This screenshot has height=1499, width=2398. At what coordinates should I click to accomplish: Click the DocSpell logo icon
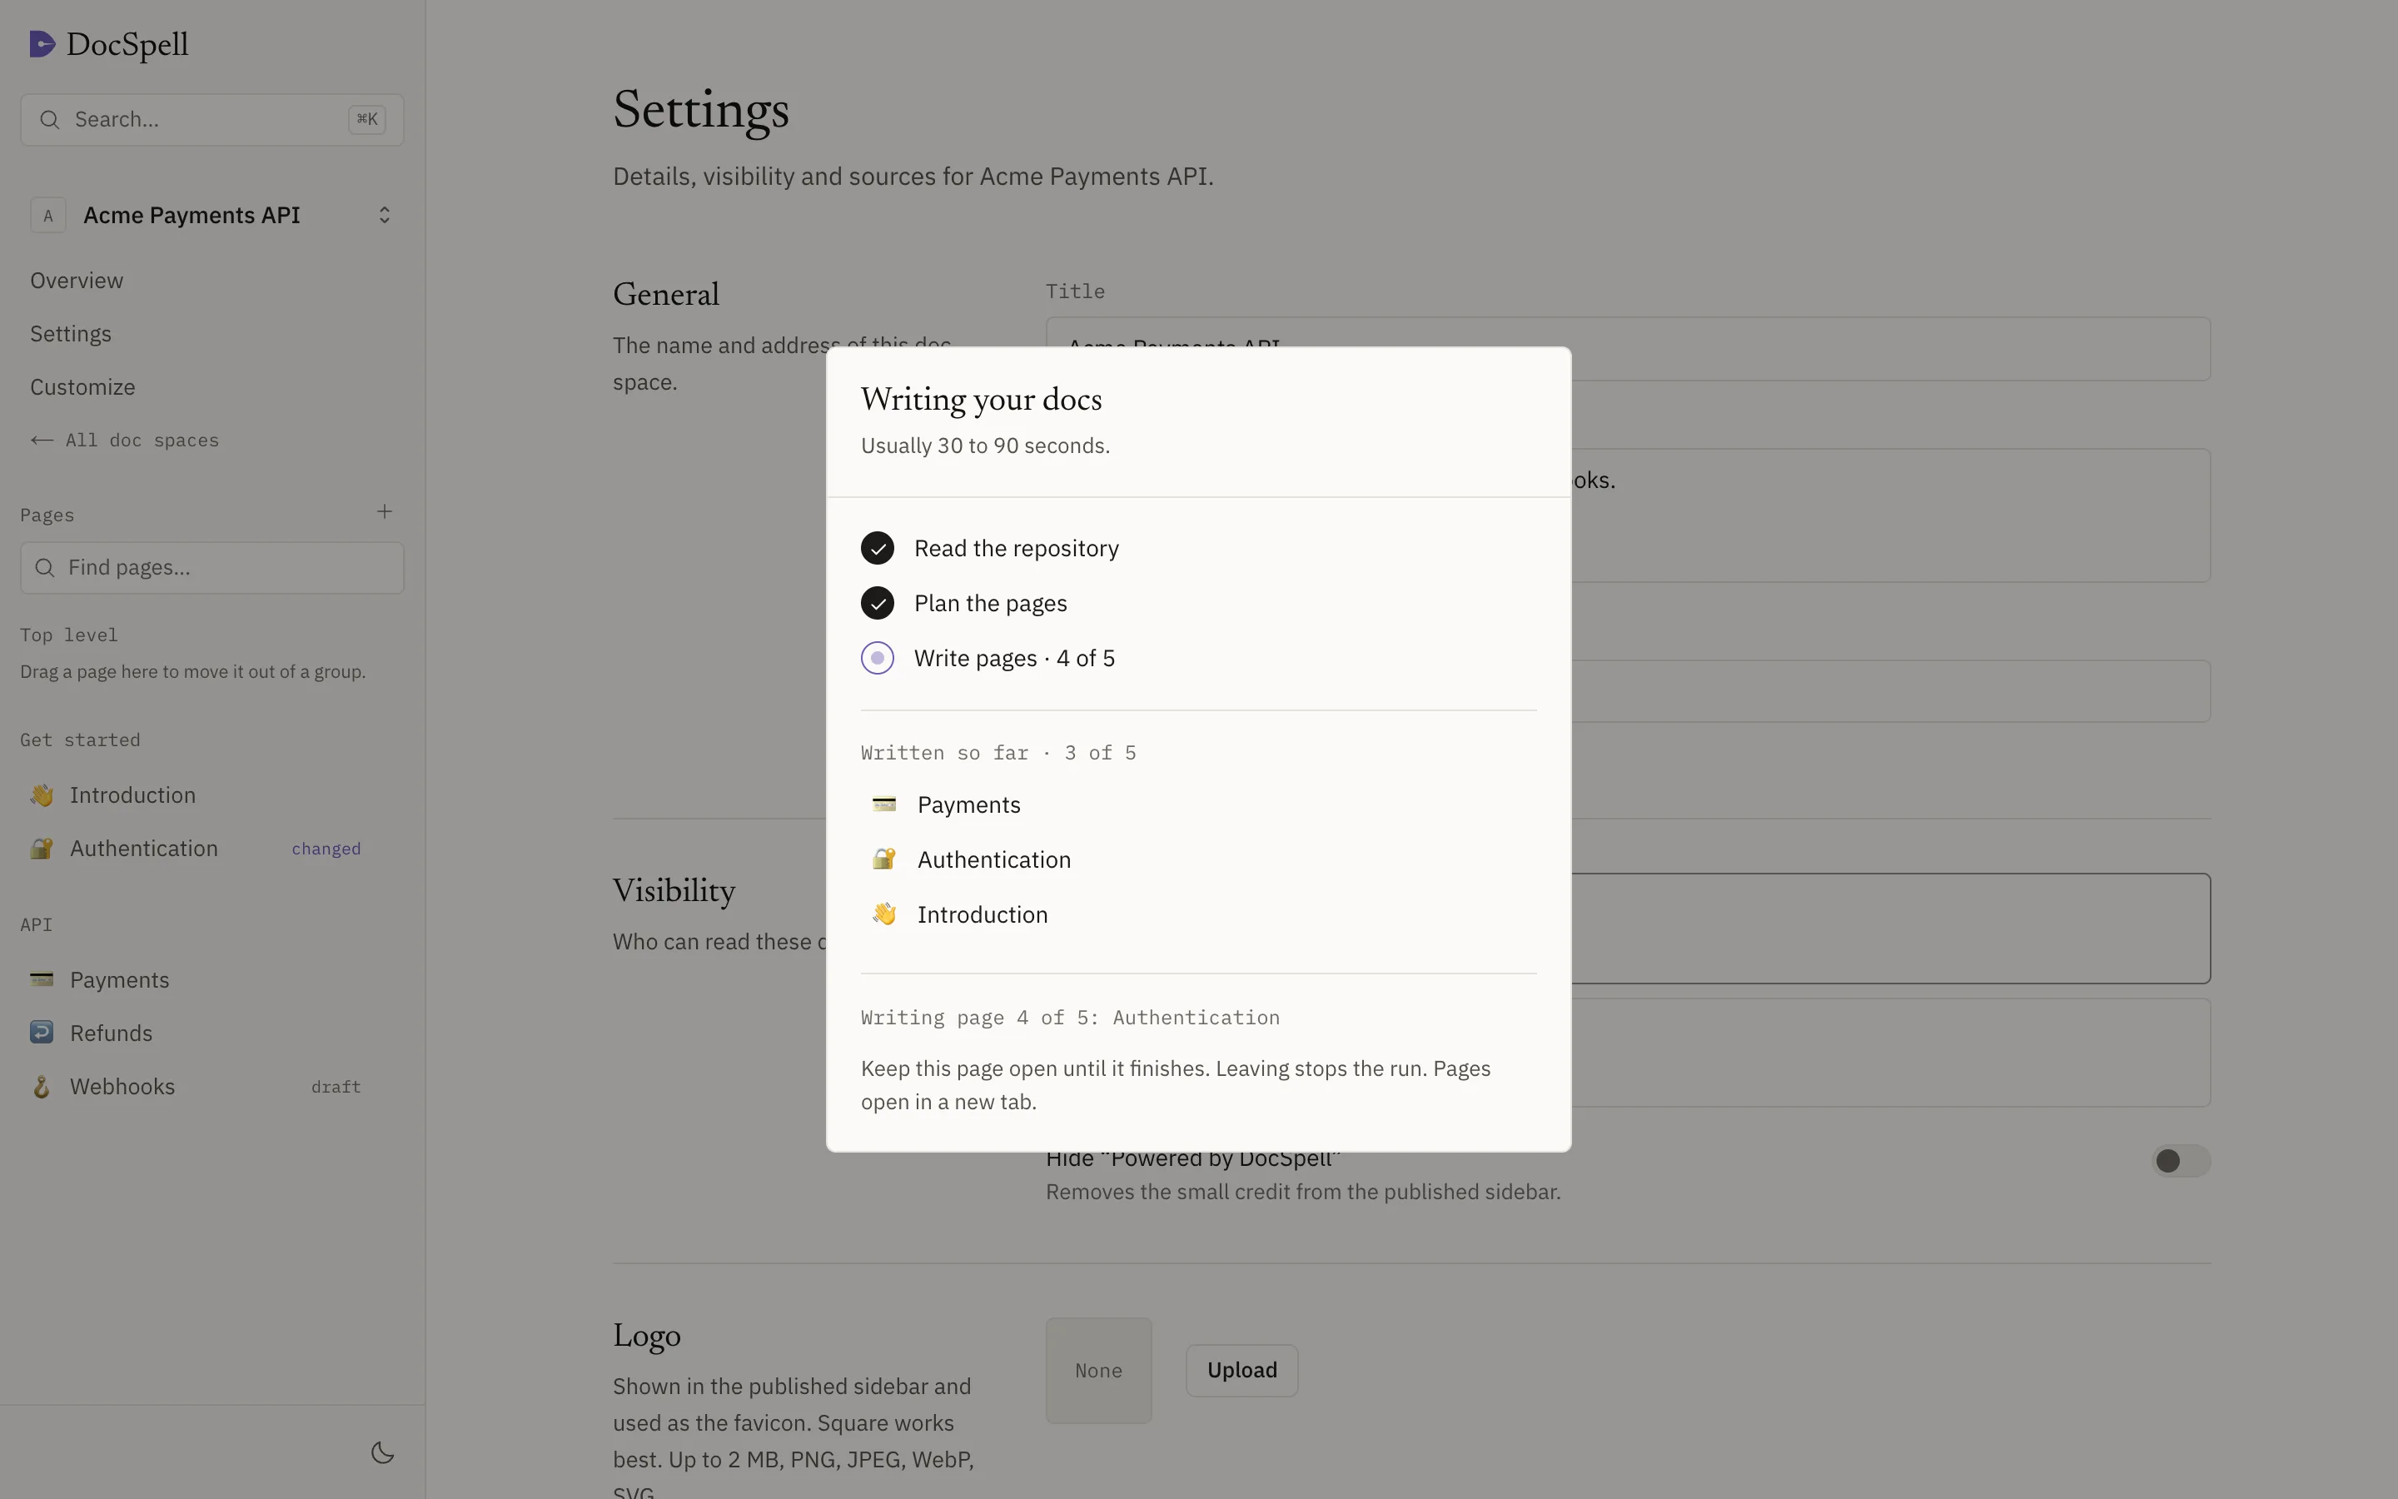pyautogui.click(x=42, y=43)
